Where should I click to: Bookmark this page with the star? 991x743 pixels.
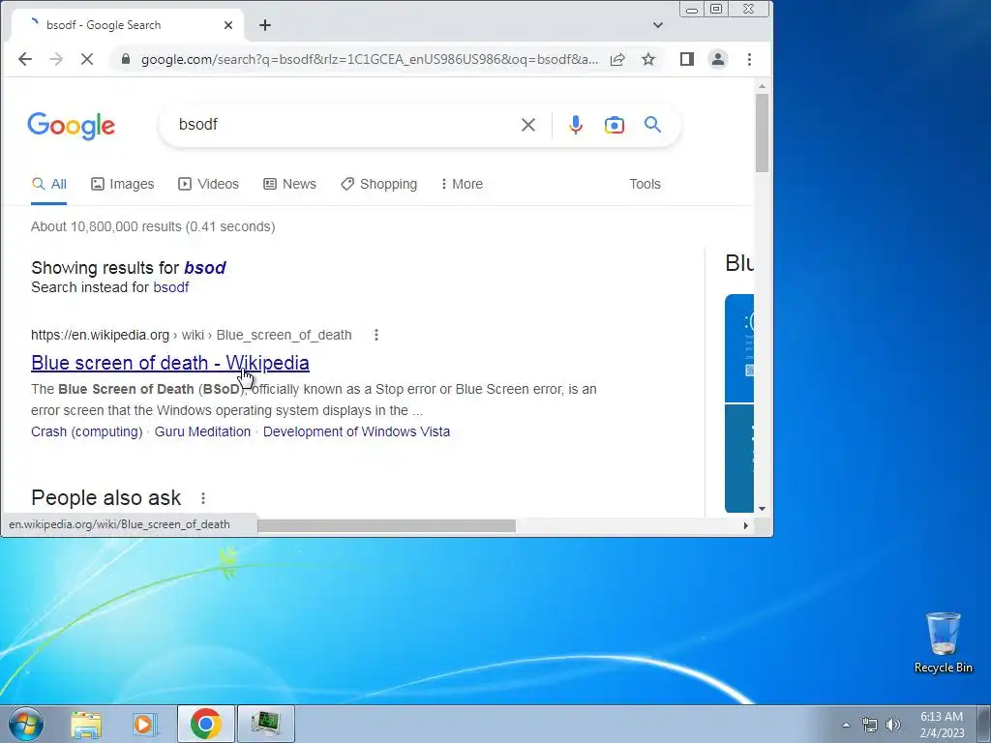tap(648, 59)
